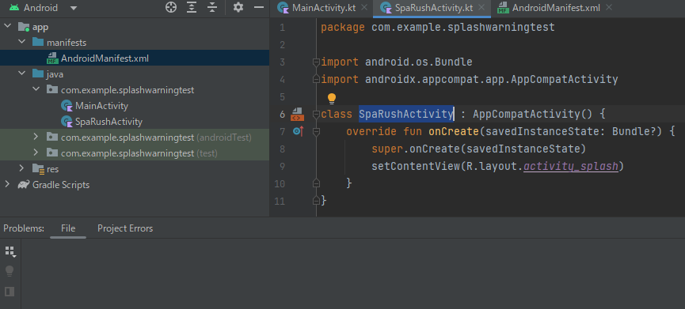
Task: Open the Project Errors tab
Action: pyautogui.click(x=125, y=228)
